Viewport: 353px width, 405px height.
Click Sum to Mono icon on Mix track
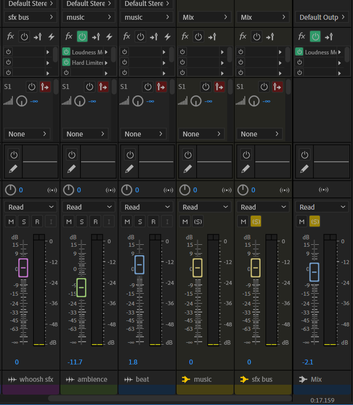tap(324, 190)
